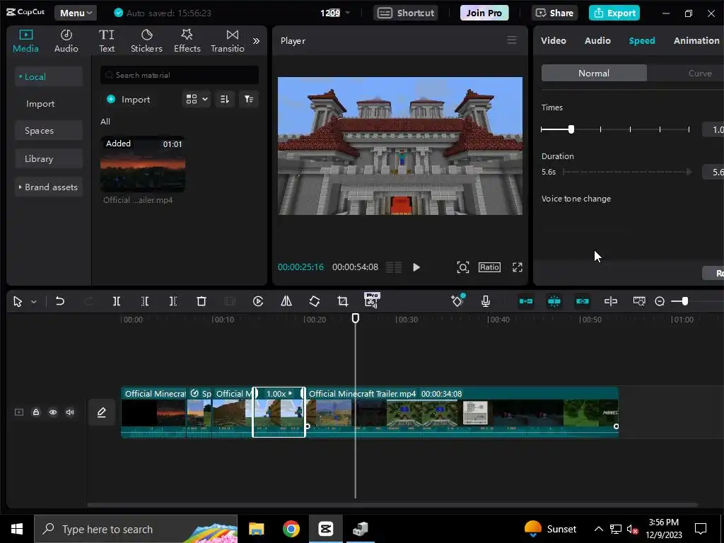Expand more panel tabs with double chevron
The image size is (724, 543).
click(x=256, y=41)
